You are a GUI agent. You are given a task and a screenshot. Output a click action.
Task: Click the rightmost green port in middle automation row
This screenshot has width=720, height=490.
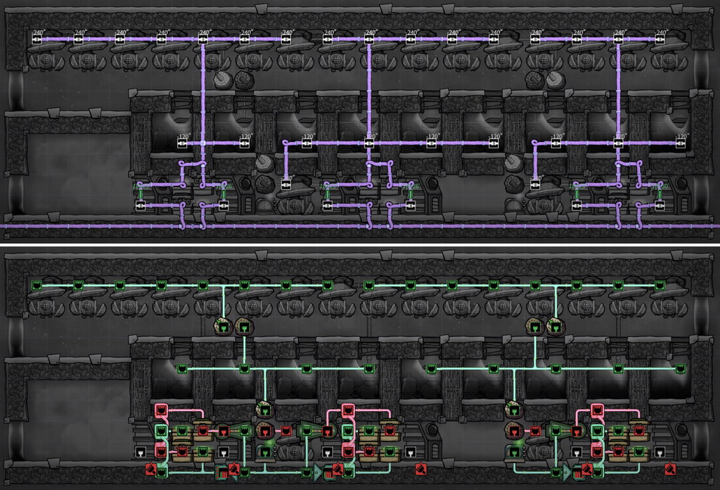click(681, 369)
